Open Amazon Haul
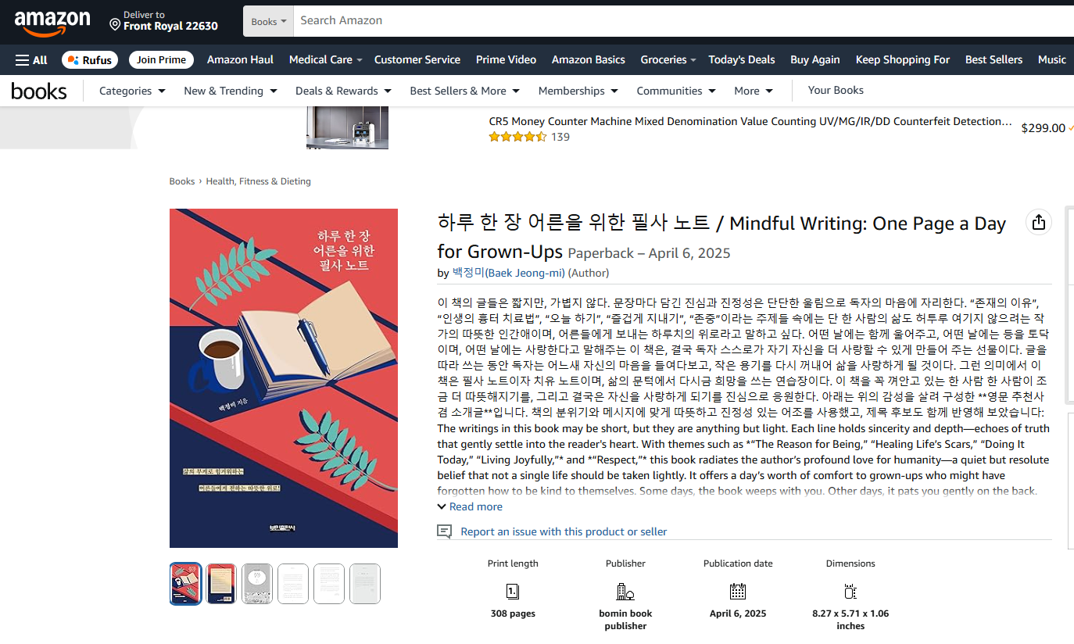1074x644 pixels. coord(240,59)
